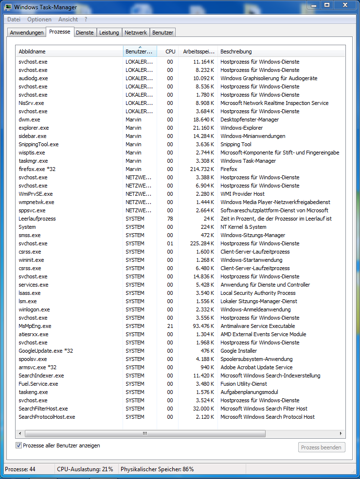
Task: Select the SearchFilterHost.exe process
Action: point(180,409)
